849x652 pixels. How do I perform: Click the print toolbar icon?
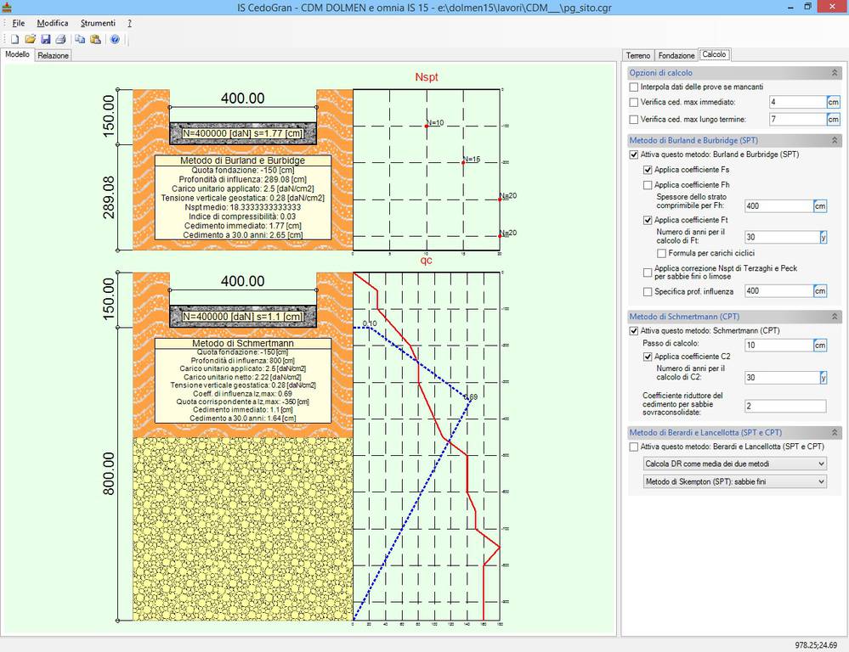tap(60, 39)
